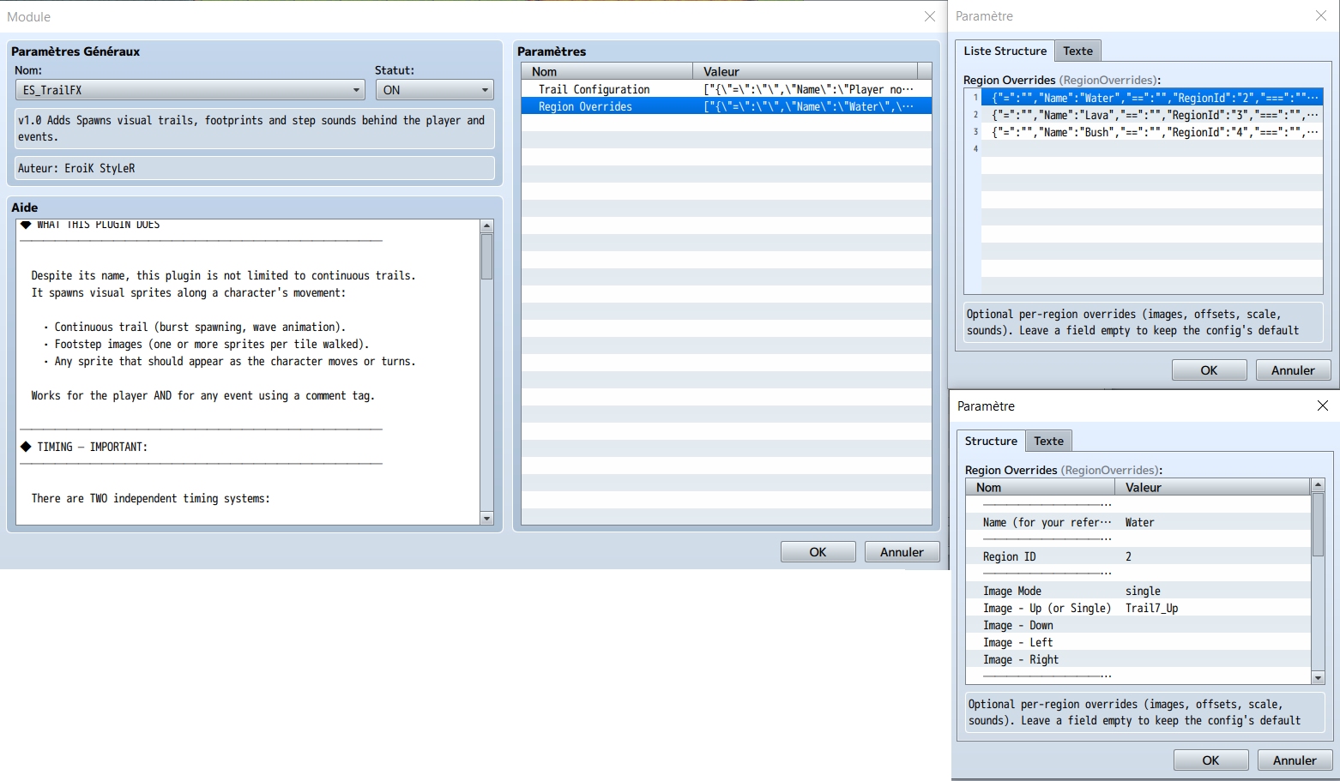Select the Region Overrides parameter row
The width and height of the screenshot is (1340, 781).
point(726,106)
